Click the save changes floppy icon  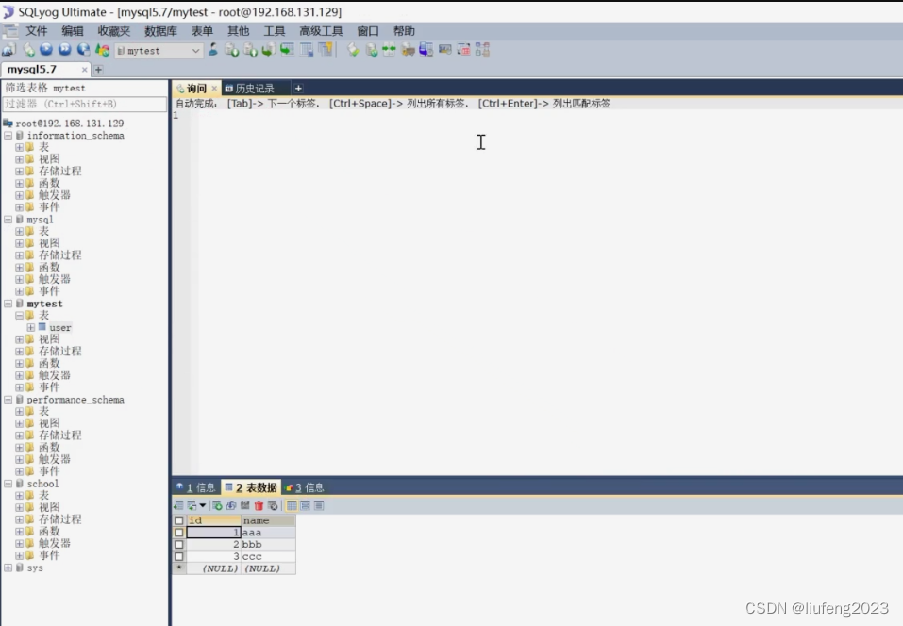click(244, 505)
